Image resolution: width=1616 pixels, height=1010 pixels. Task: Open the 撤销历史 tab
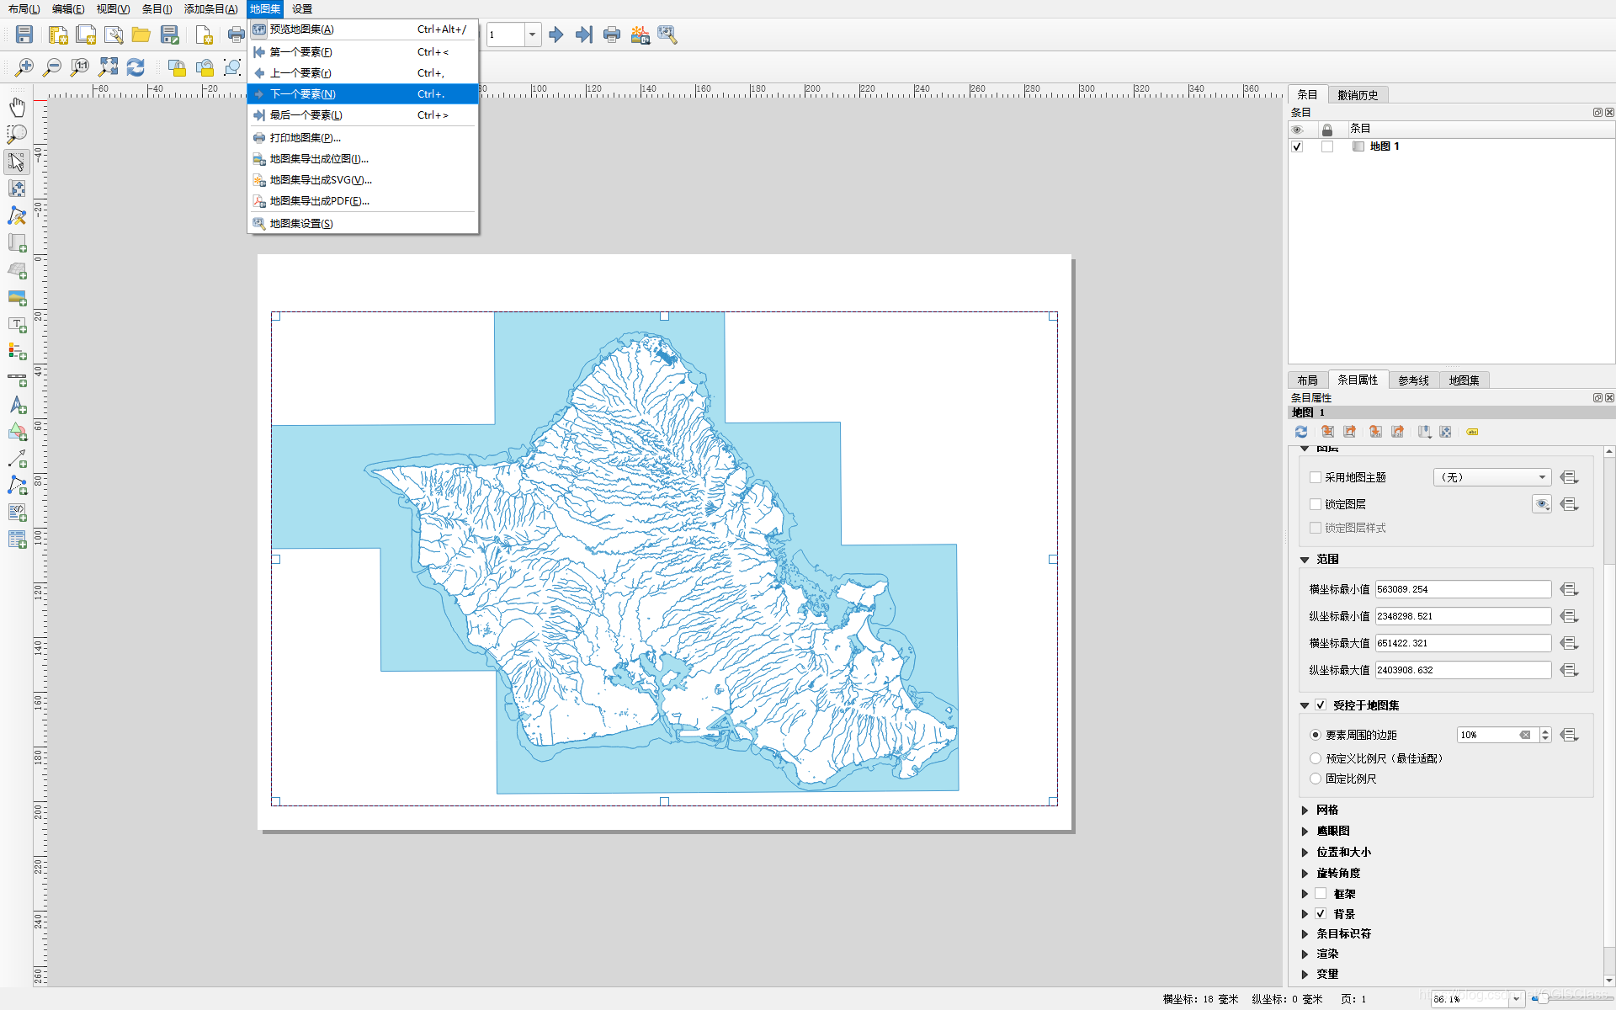pos(1358,95)
